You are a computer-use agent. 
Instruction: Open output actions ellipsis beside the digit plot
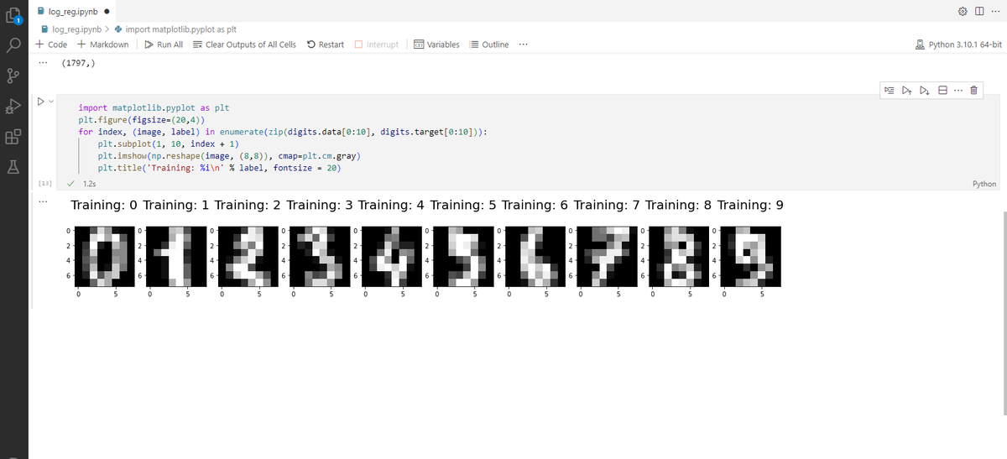[41, 202]
